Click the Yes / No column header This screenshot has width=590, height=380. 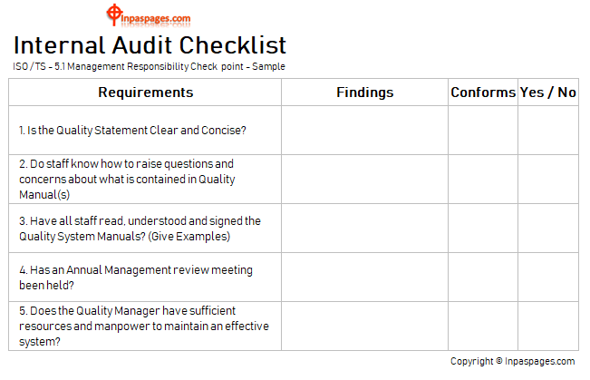coord(548,93)
